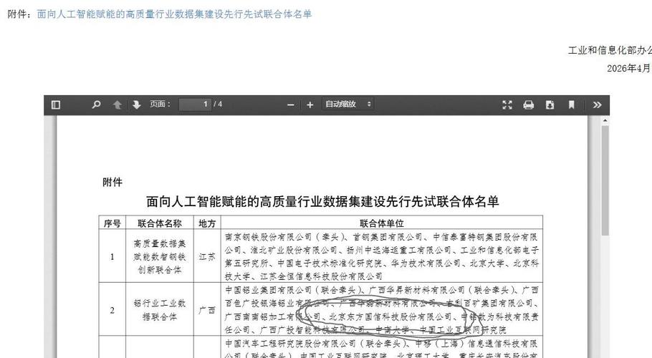Click the 地方 column header
652x358 pixels.
(x=207, y=223)
